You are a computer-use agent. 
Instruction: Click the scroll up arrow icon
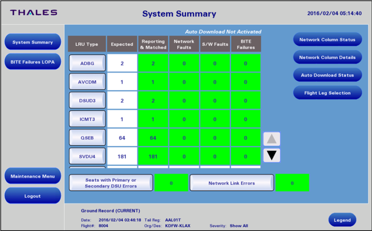coord(272,139)
